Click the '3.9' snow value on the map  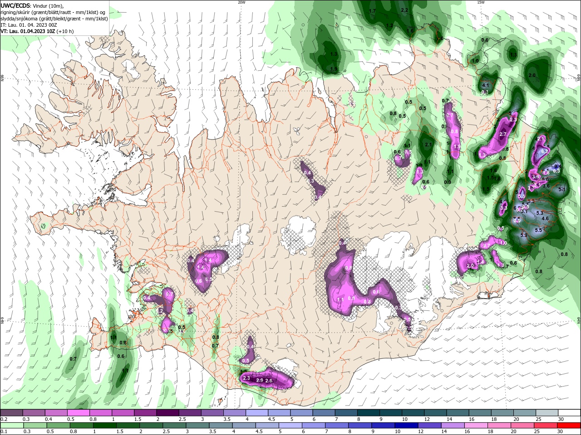point(536,177)
